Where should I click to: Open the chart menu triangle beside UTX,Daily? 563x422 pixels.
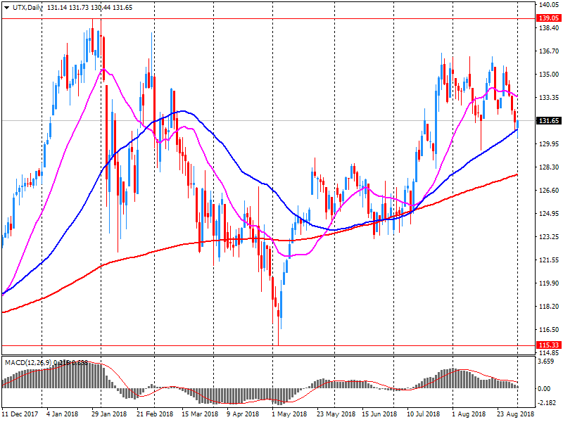tap(6, 8)
